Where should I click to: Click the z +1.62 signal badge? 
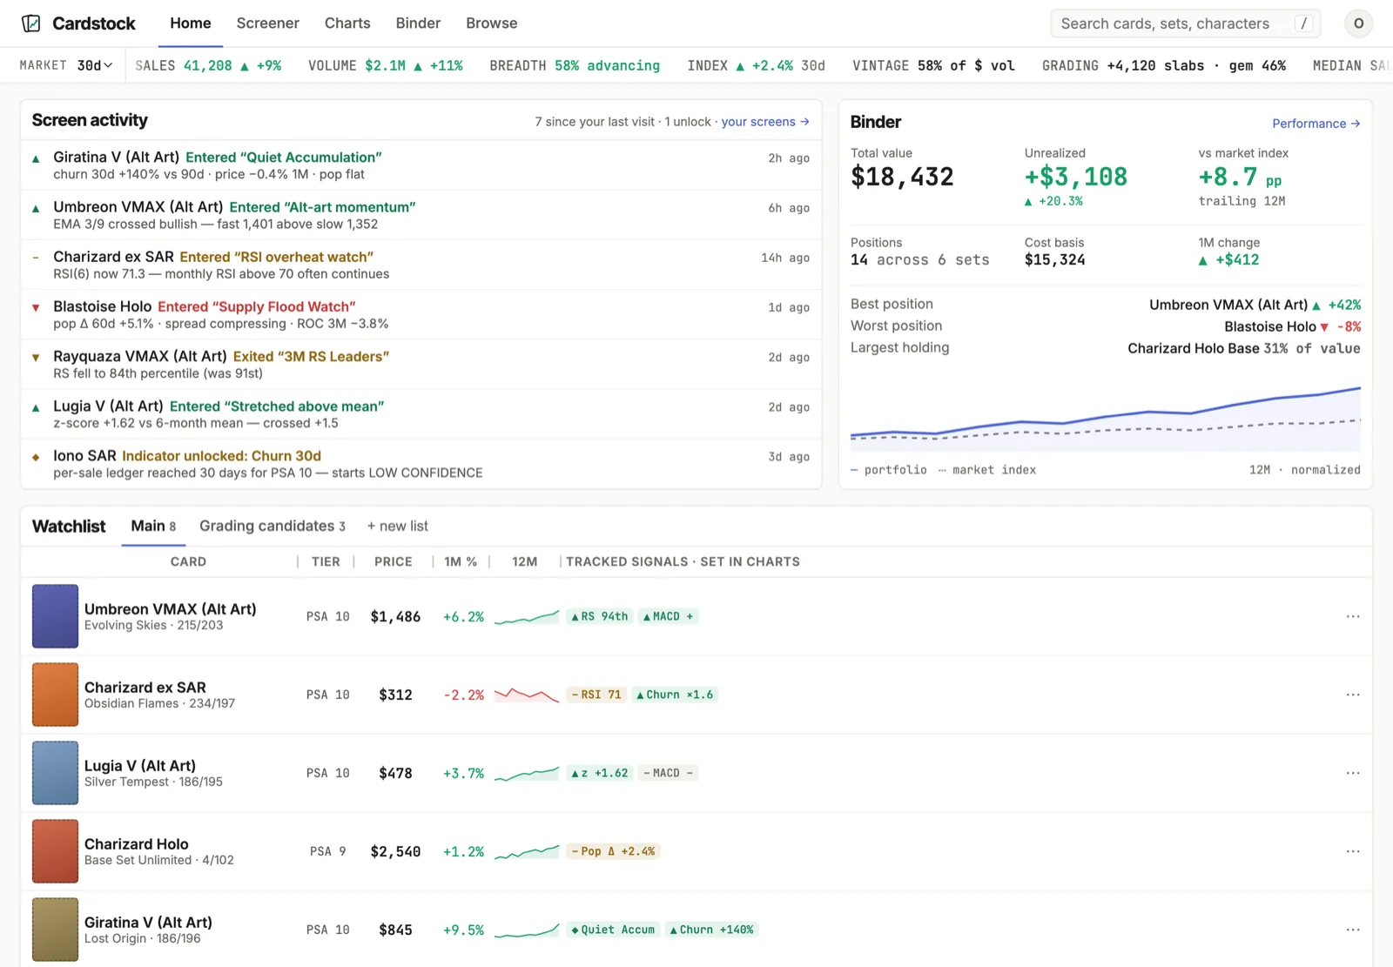[599, 773]
